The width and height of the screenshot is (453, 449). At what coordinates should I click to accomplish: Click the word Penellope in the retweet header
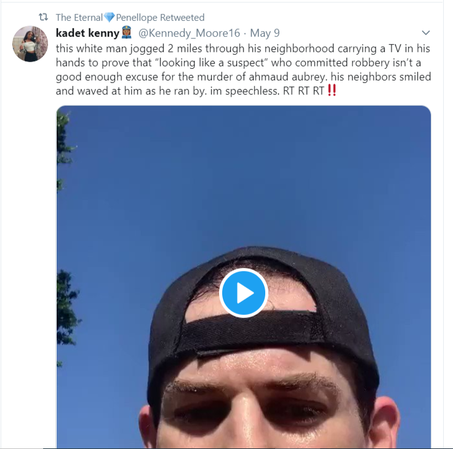pos(137,18)
